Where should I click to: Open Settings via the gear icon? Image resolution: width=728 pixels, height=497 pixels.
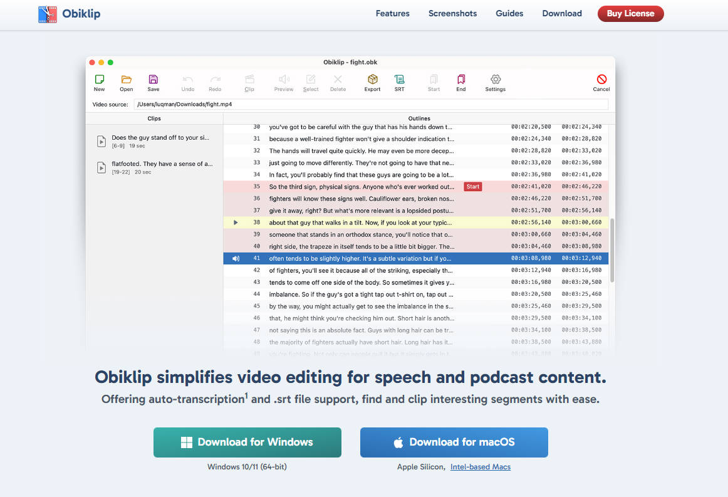point(495,80)
